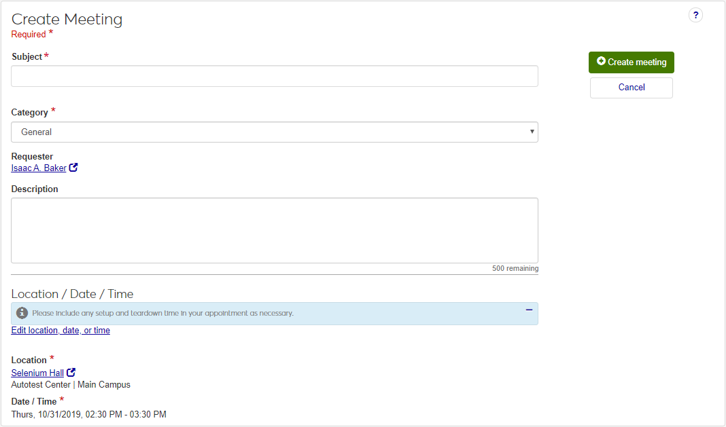Image resolution: width=726 pixels, height=427 pixels.
Task: Collapse the setup and teardown notice
Action: coord(529,310)
